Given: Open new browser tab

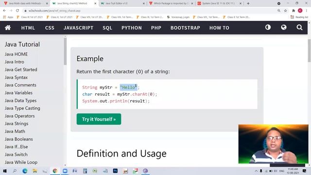Looking at the screenshot, I should [248, 3].
